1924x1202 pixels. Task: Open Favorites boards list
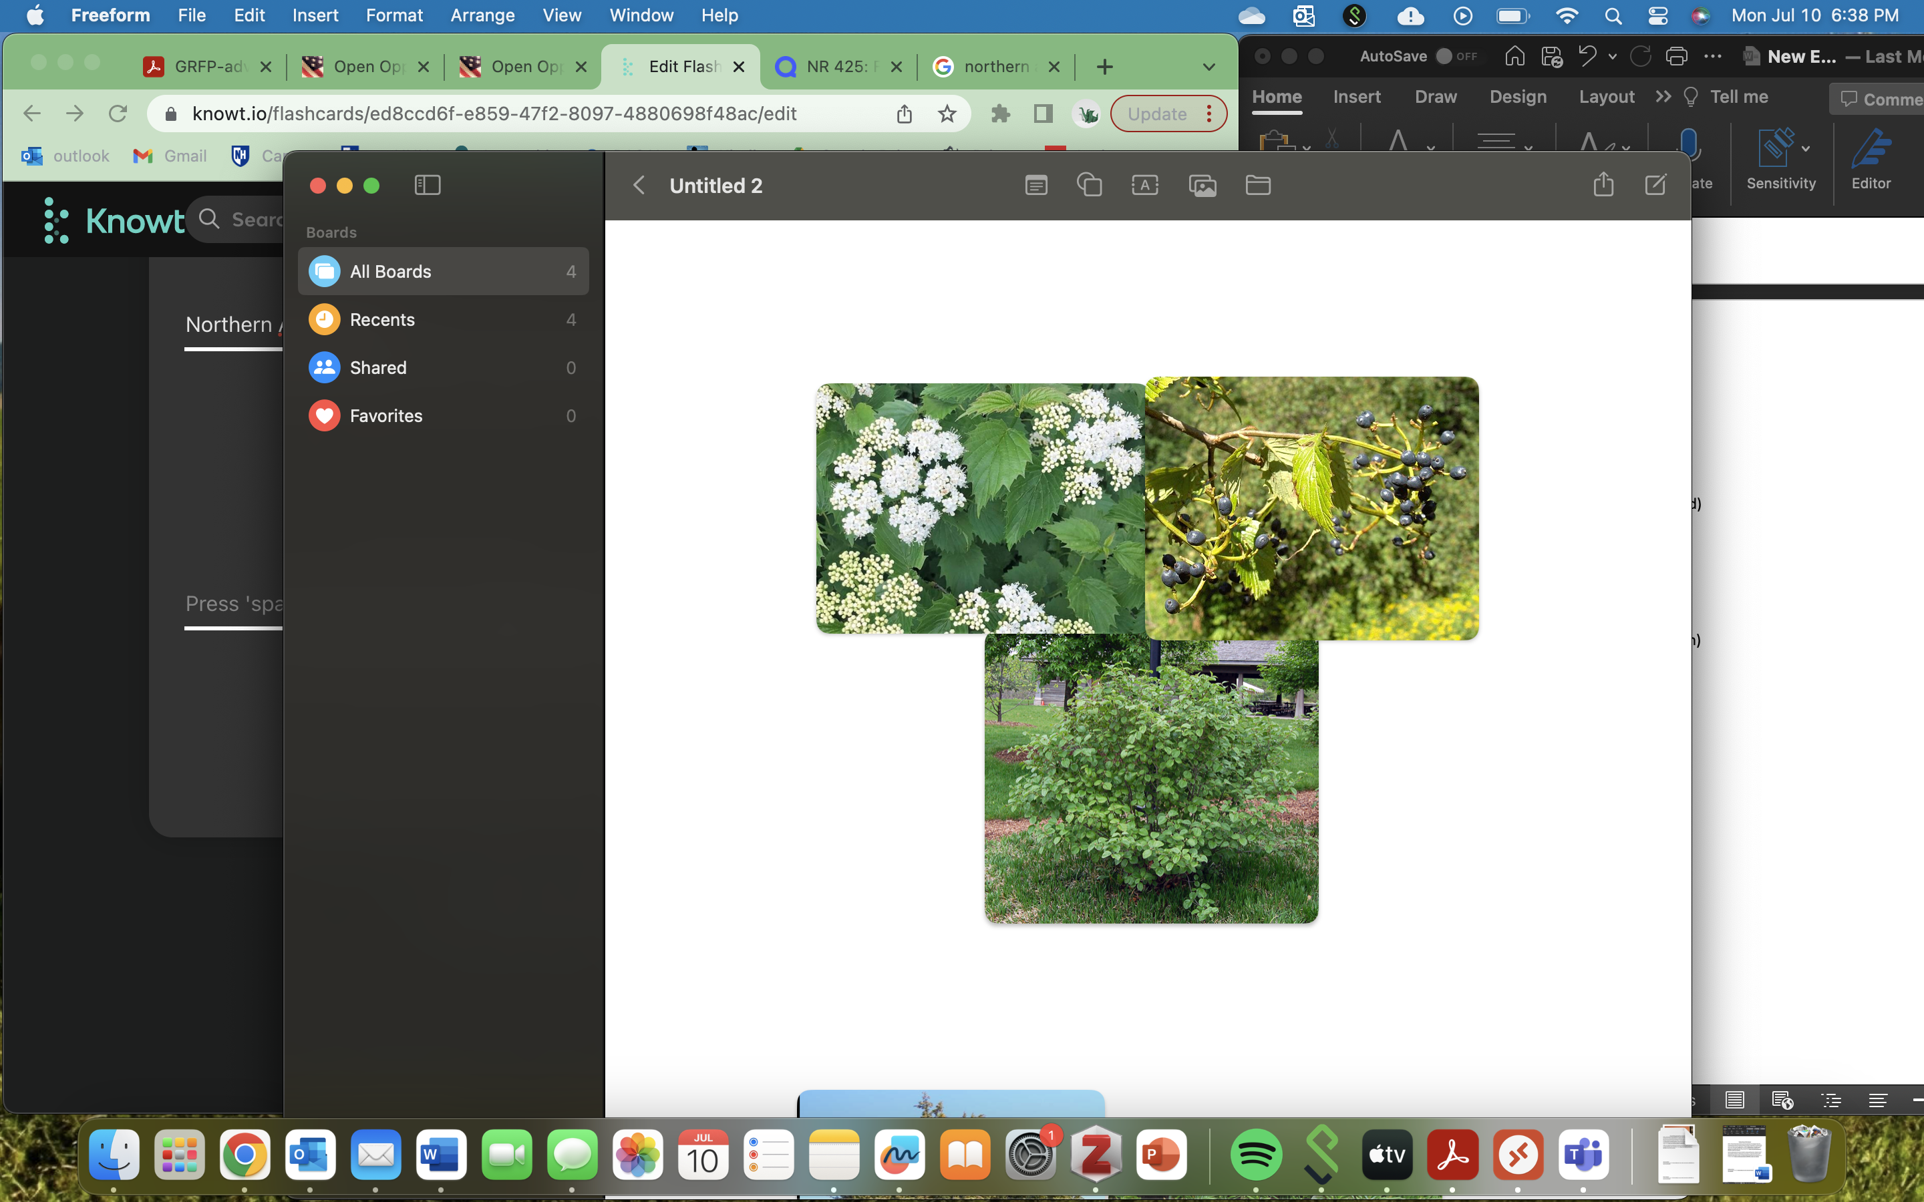click(443, 416)
